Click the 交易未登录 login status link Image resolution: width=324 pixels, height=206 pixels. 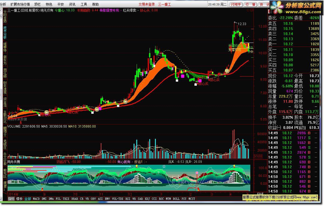147,4
